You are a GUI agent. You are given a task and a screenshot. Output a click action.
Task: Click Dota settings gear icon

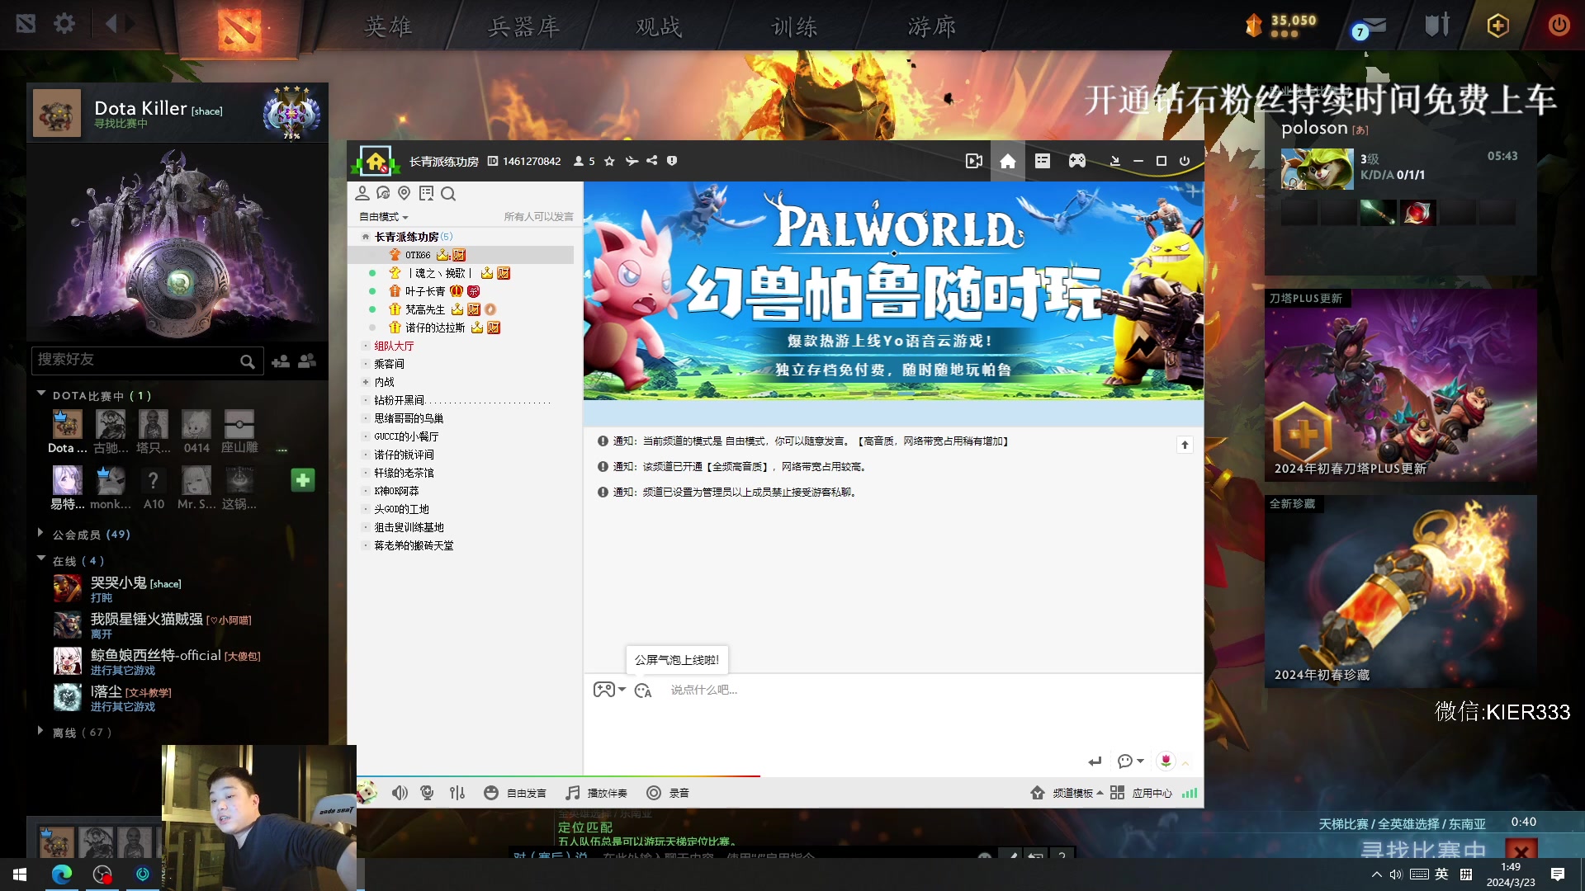click(64, 23)
